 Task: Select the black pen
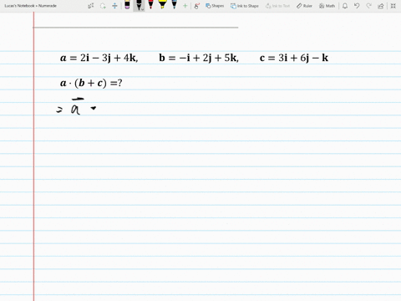click(x=139, y=5)
